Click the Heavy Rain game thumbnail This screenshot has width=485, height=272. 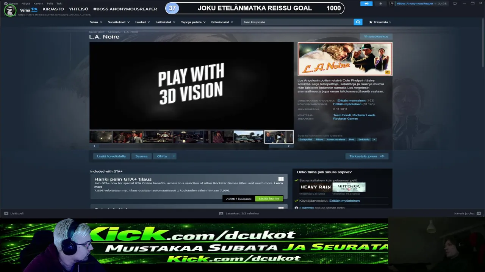coord(316,187)
